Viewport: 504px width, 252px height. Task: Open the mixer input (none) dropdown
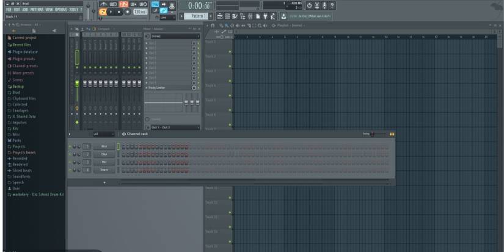(175, 36)
